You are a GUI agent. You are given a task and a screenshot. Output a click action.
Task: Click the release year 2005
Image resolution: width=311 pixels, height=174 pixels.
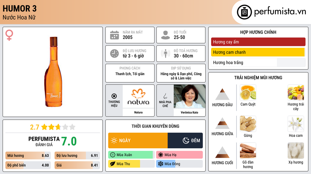coord(128,37)
